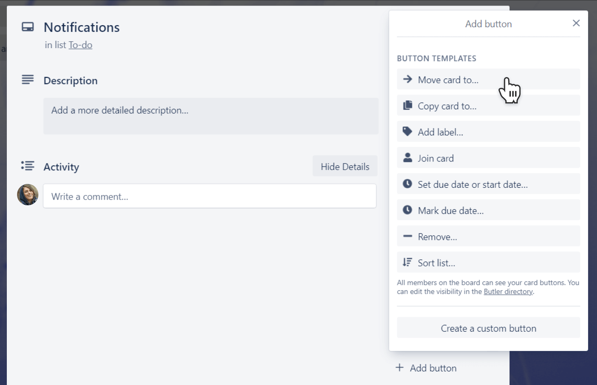
Task: Click the tag icon beside Add label
Action: click(x=408, y=132)
